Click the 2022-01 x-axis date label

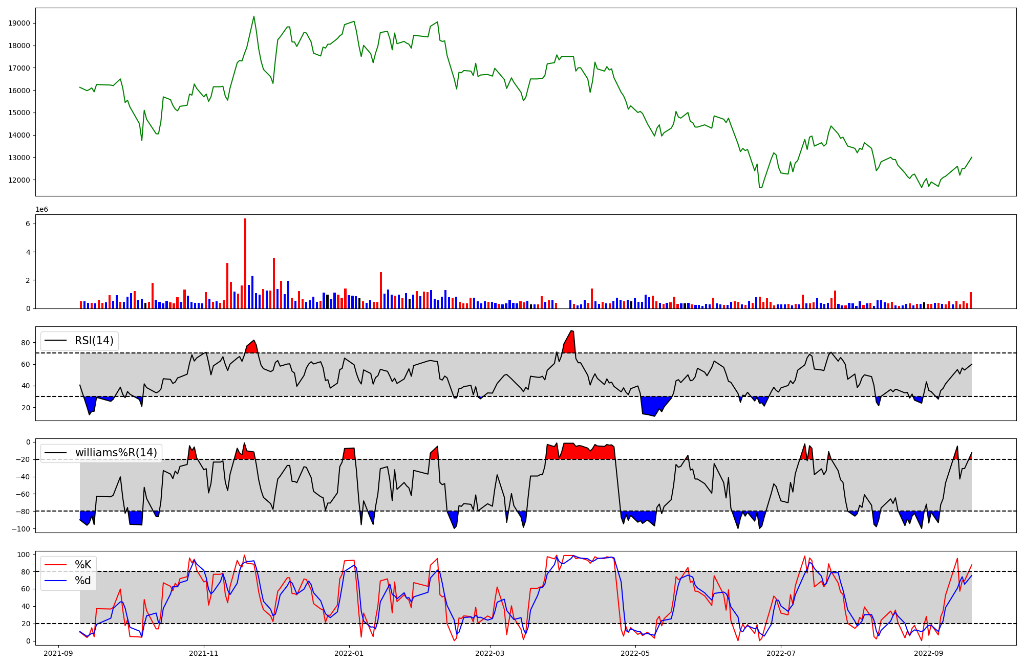point(349,653)
